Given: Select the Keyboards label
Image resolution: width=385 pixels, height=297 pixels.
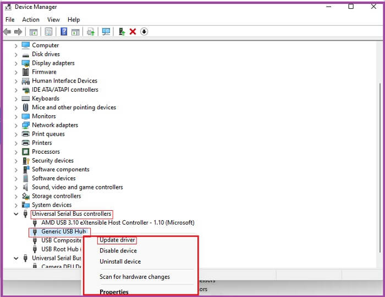Looking at the screenshot, I should (x=46, y=98).
